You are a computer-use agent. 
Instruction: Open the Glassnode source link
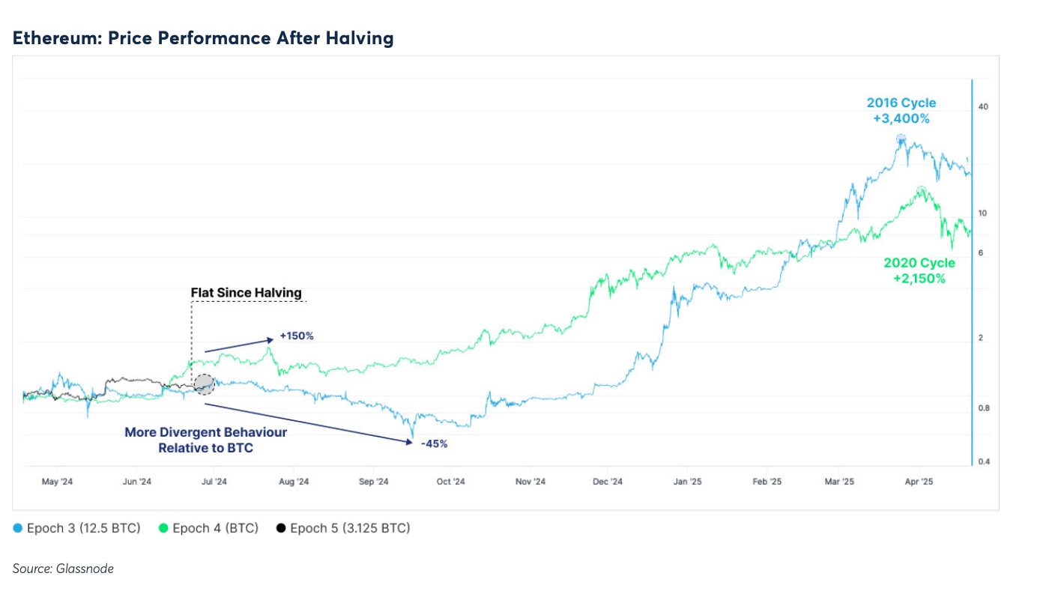click(x=64, y=569)
